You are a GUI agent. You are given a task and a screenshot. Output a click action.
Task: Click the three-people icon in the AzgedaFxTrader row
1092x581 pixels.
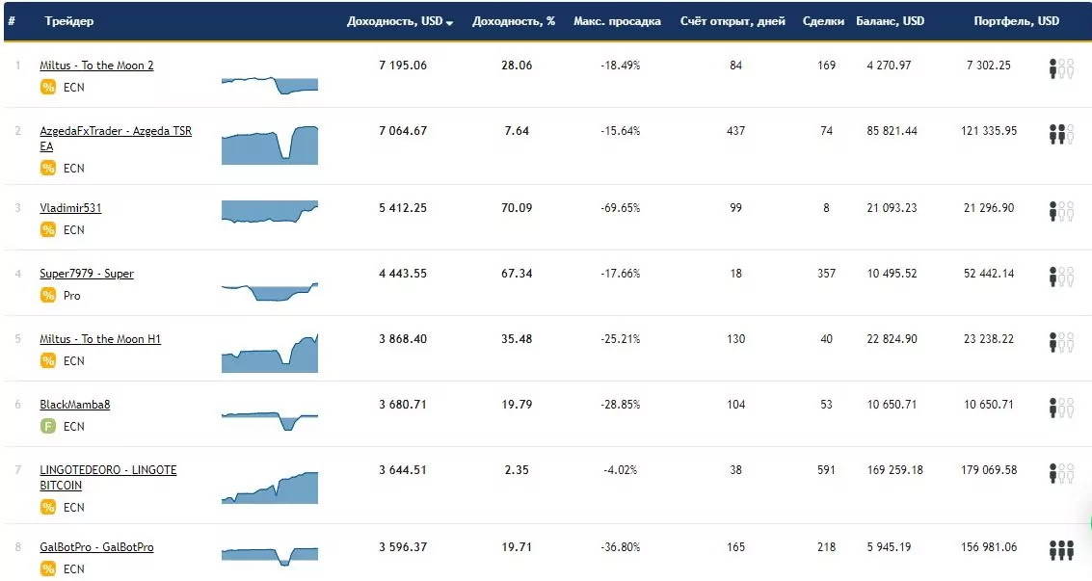click(1061, 134)
